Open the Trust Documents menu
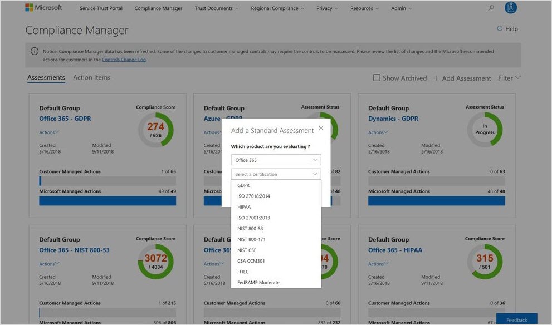The width and height of the screenshot is (552, 325). 216,8
